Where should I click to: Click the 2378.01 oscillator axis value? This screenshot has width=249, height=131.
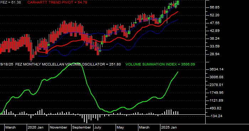tap(216, 85)
